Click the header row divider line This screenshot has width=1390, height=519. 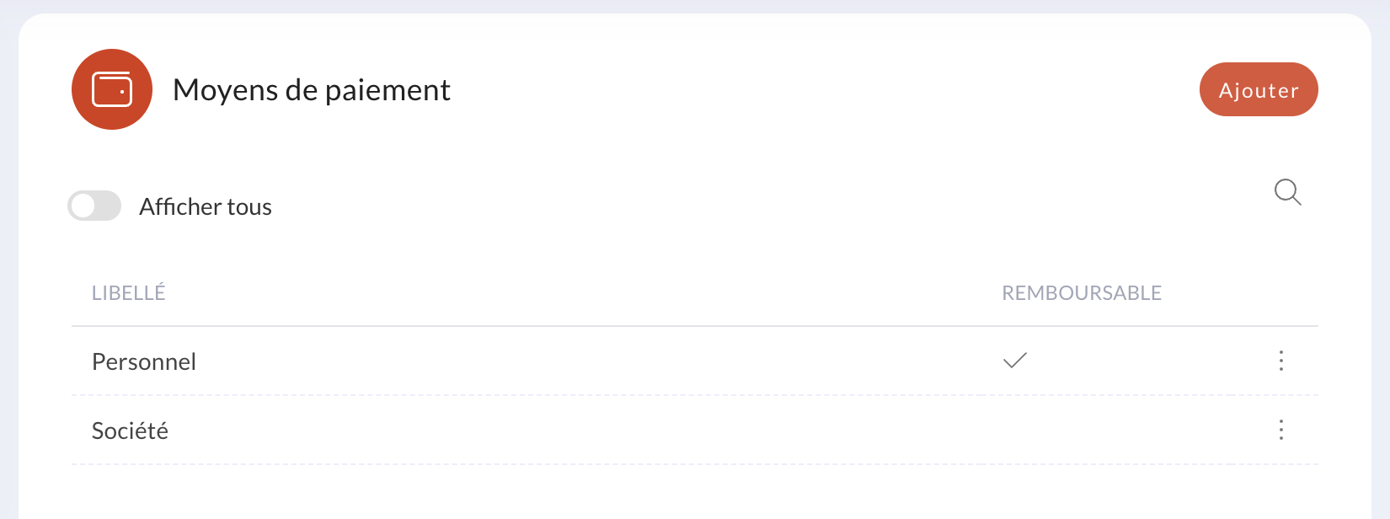coord(695,326)
